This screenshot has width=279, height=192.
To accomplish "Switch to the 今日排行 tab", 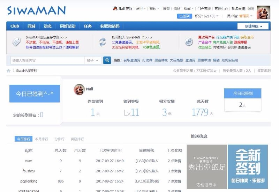I will pos(23,139).
